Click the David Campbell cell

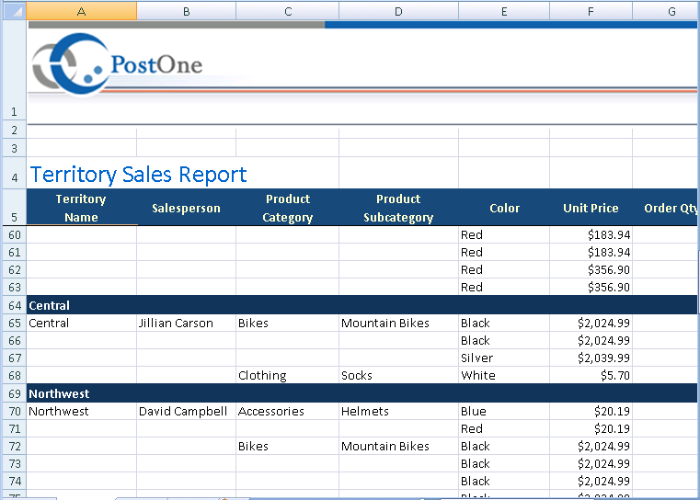(x=186, y=411)
